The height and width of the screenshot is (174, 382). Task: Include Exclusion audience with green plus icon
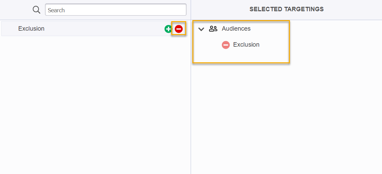(168, 29)
